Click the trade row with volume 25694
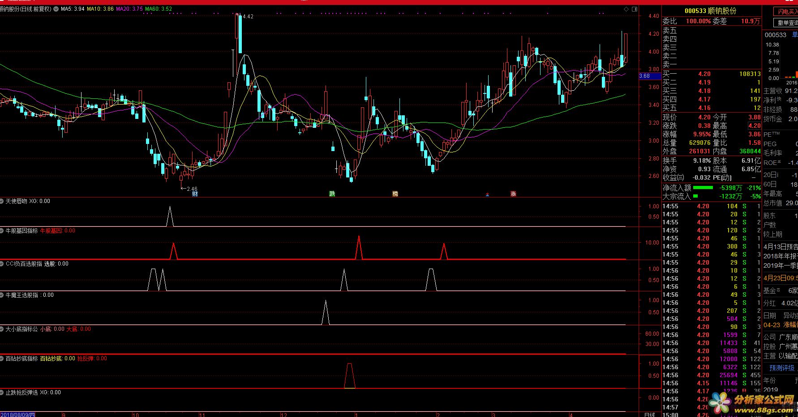Image resolution: width=798 pixels, height=417 pixels. click(711, 375)
